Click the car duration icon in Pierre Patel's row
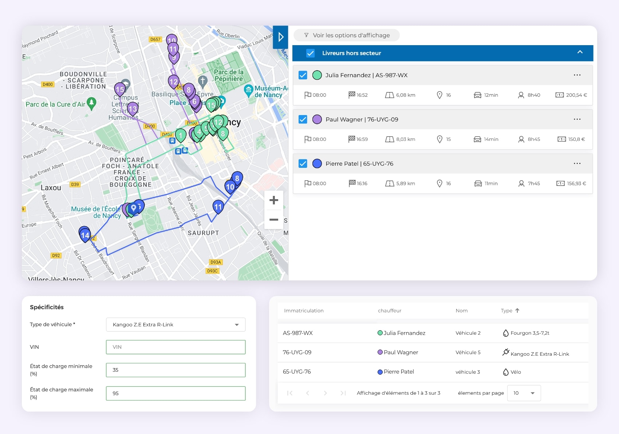Viewport: 619px width, 434px height. pos(478,183)
